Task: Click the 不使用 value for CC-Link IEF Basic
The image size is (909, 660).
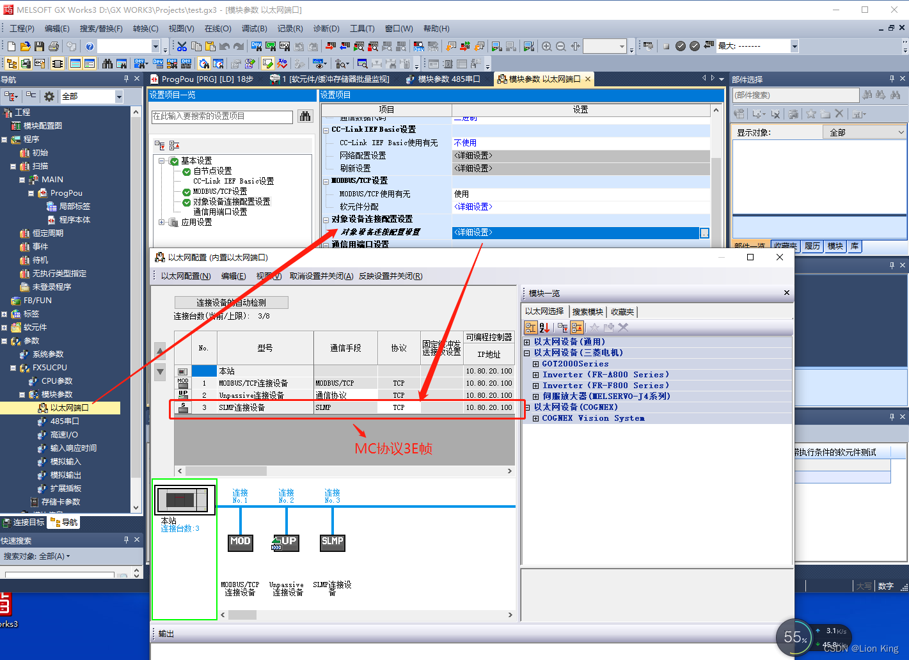Action: 465,143
